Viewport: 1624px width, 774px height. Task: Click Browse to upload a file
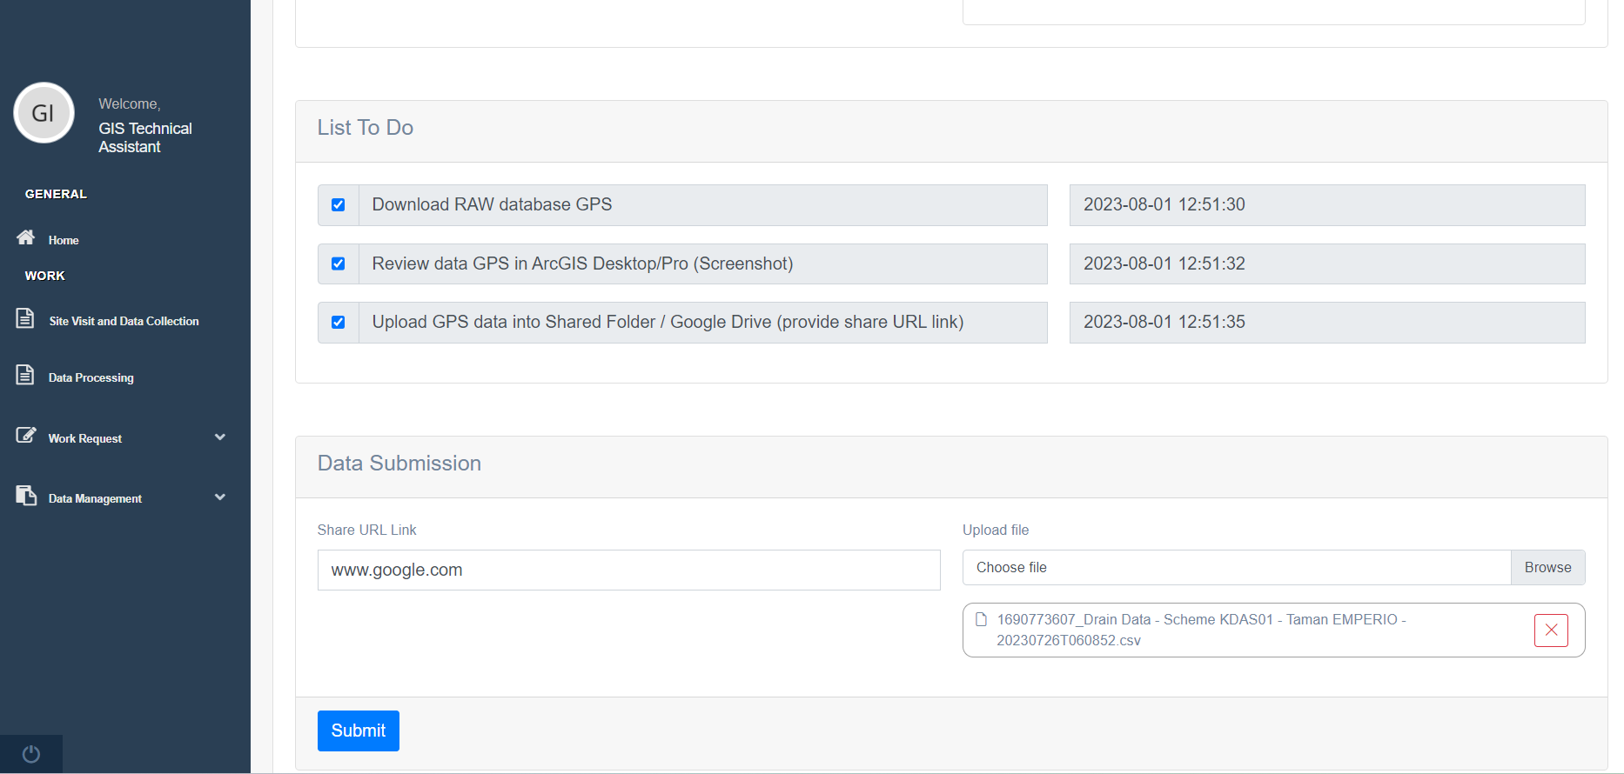[x=1547, y=567]
